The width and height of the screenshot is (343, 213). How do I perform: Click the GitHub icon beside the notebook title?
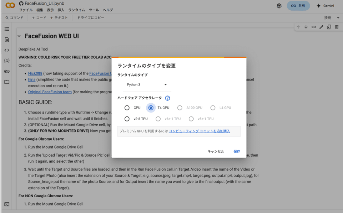(21, 4)
